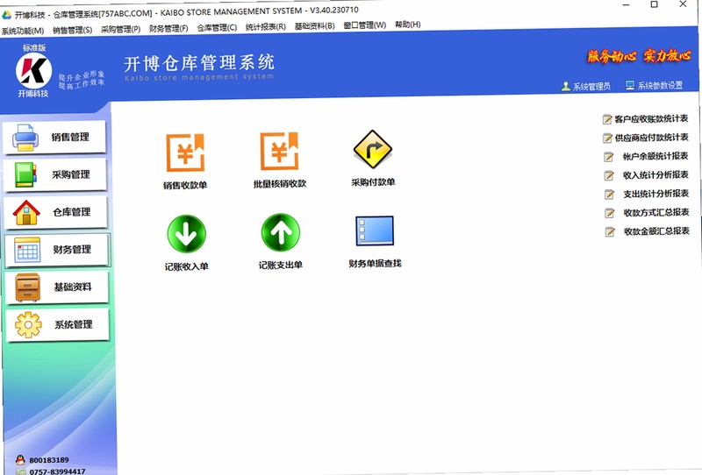Select the 采购管理 sidebar button
Screen dimensions: 702x475
pos(55,174)
